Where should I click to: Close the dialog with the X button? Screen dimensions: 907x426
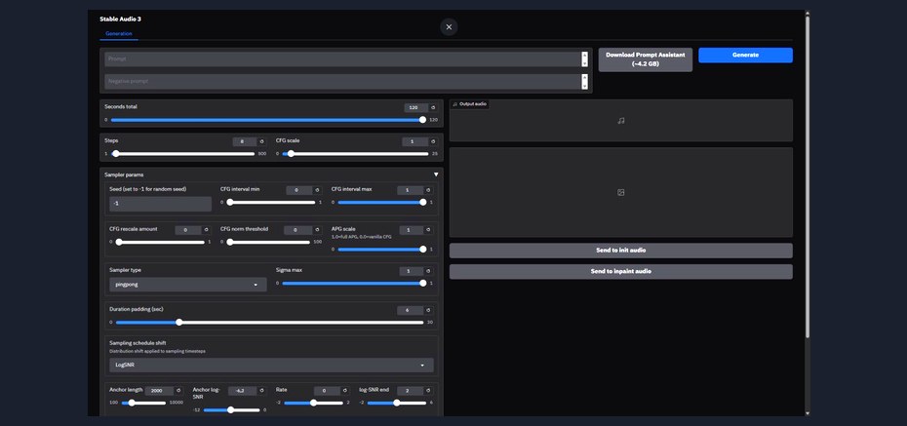click(x=449, y=27)
